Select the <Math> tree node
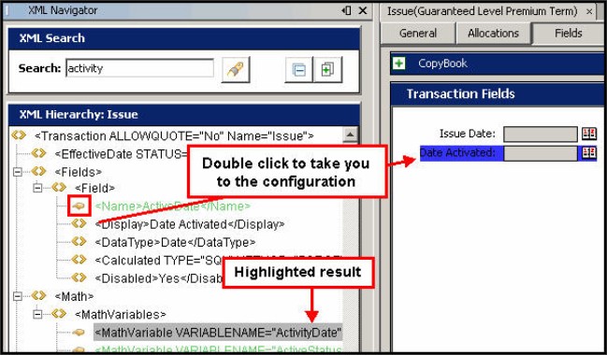Viewport: 607px width, 355px height. coord(74,296)
